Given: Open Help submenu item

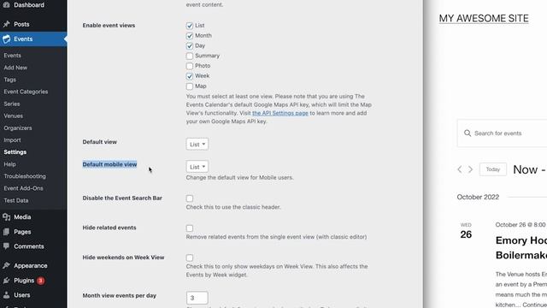Looking at the screenshot, I should coord(9,164).
